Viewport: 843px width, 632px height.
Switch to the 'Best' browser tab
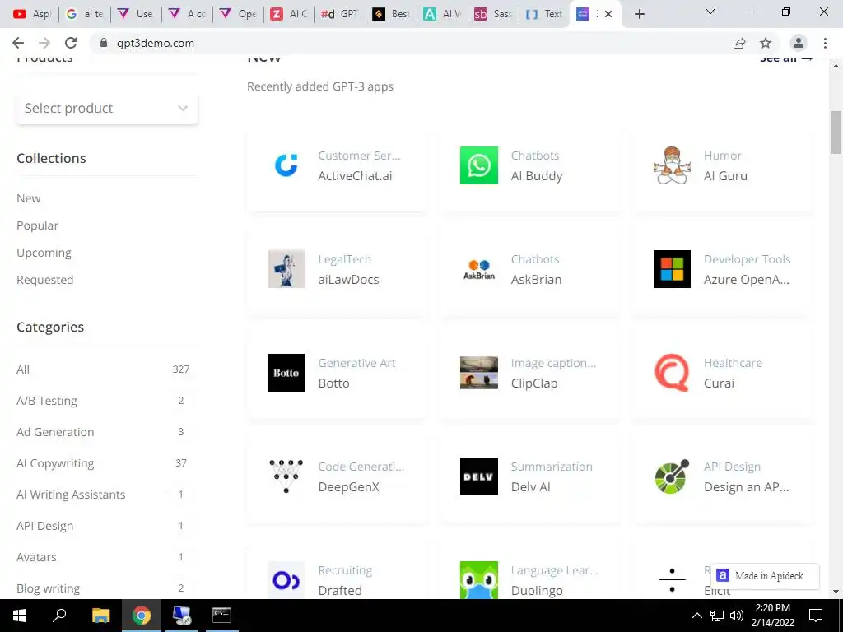click(x=391, y=14)
